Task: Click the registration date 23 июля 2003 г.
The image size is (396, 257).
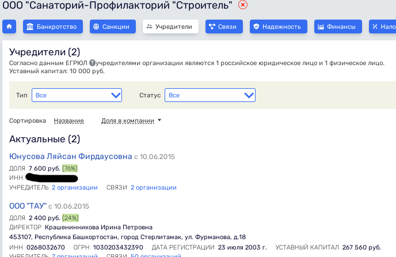Action: pos(242,247)
